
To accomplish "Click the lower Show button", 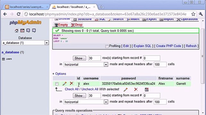I will pos(79,96).
